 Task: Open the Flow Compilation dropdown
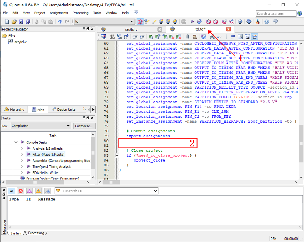pos(41,126)
